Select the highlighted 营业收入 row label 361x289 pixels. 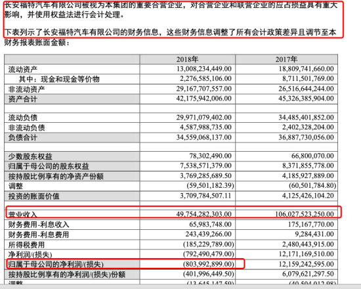click(22, 215)
